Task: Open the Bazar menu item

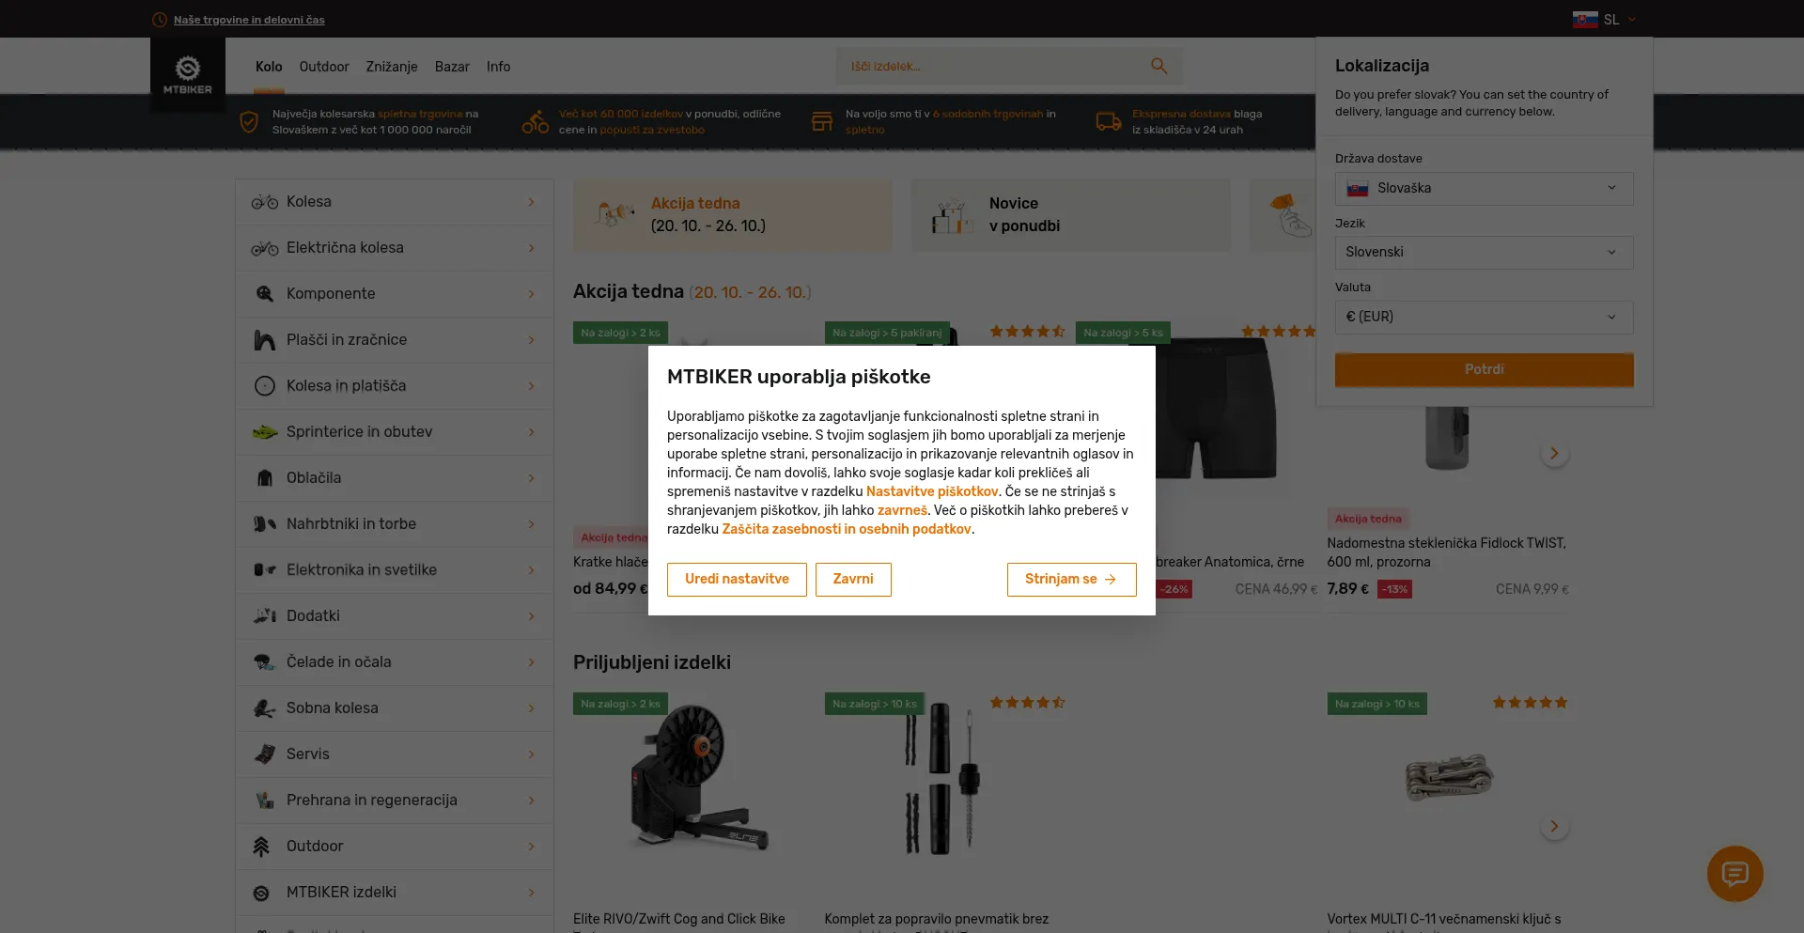Action: pos(452,67)
